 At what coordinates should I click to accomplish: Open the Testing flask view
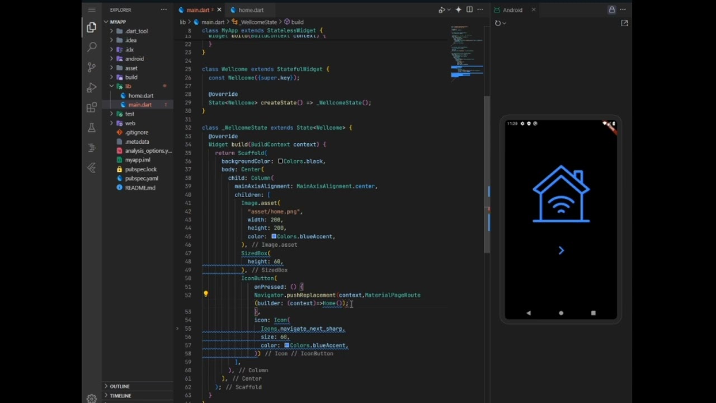(92, 128)
